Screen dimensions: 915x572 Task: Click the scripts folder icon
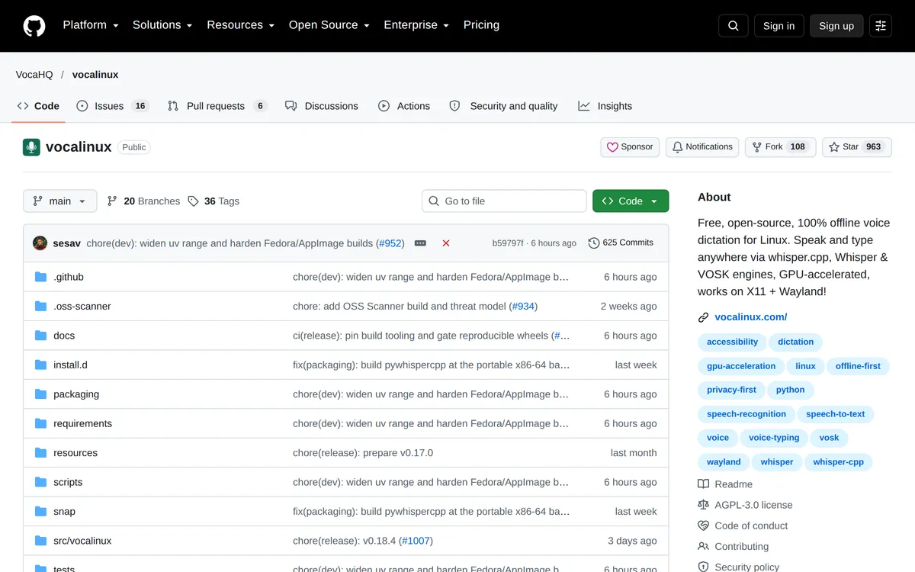tap(40, 482)
